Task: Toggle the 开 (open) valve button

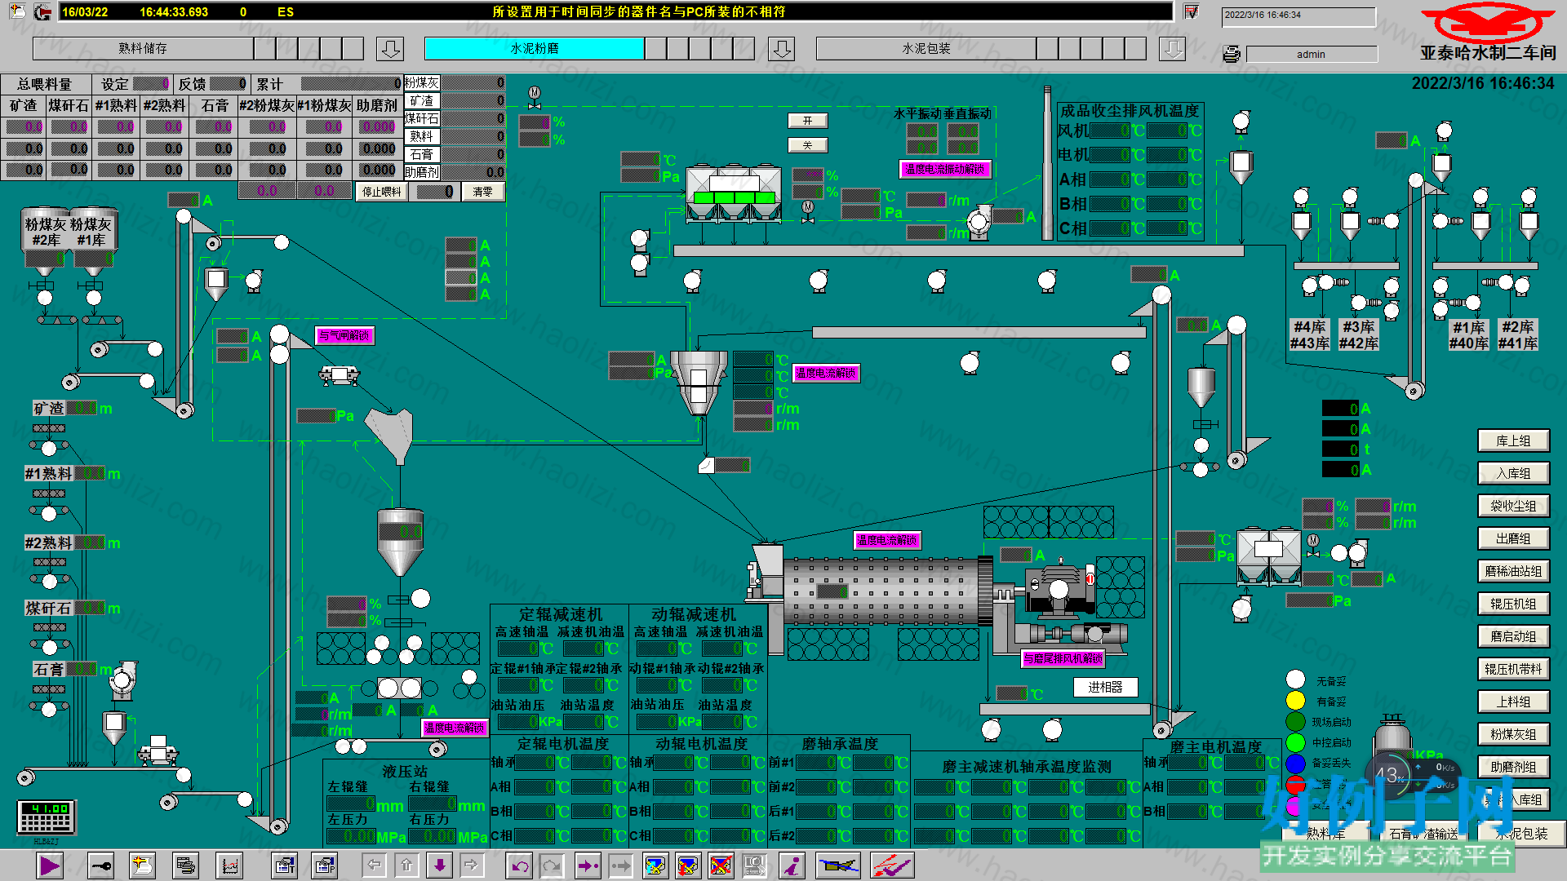Action: 808,121
